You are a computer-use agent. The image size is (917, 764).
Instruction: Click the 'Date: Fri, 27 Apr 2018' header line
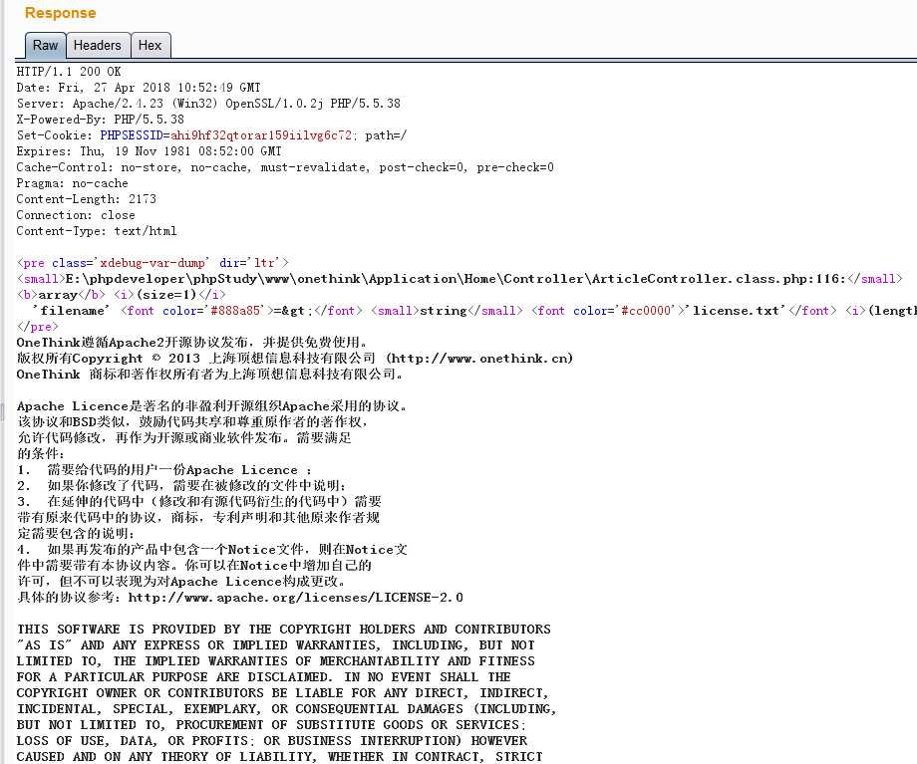pyautogui.click(x=139, y=88)
